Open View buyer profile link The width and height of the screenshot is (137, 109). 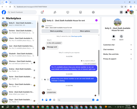point(76,36)
